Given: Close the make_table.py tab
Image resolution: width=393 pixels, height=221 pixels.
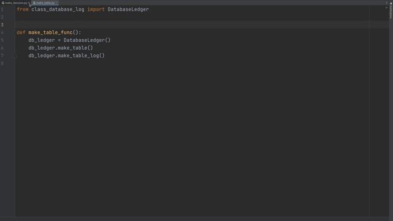Looking at the screenshot, I should 56,2.
